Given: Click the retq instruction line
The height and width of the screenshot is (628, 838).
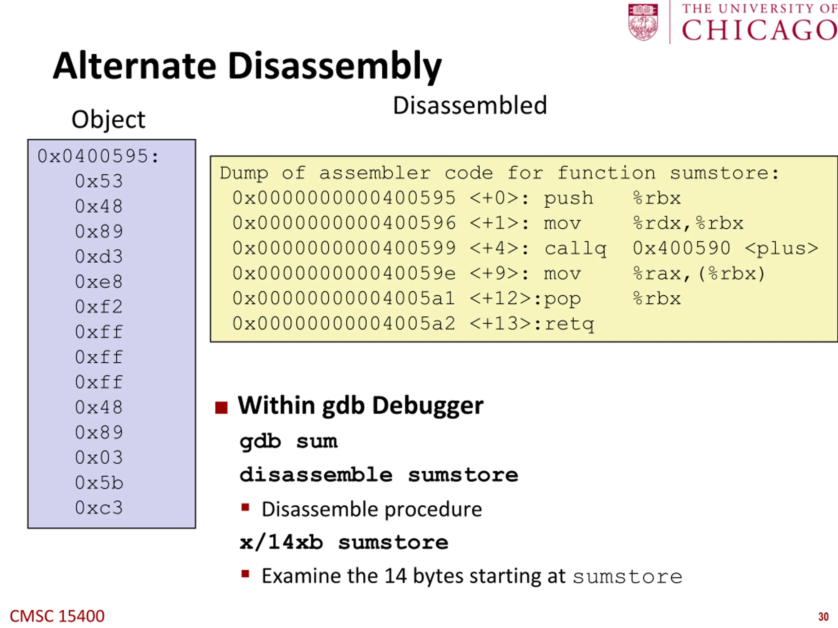Looking at the screenshot, I should click(413, 324).
